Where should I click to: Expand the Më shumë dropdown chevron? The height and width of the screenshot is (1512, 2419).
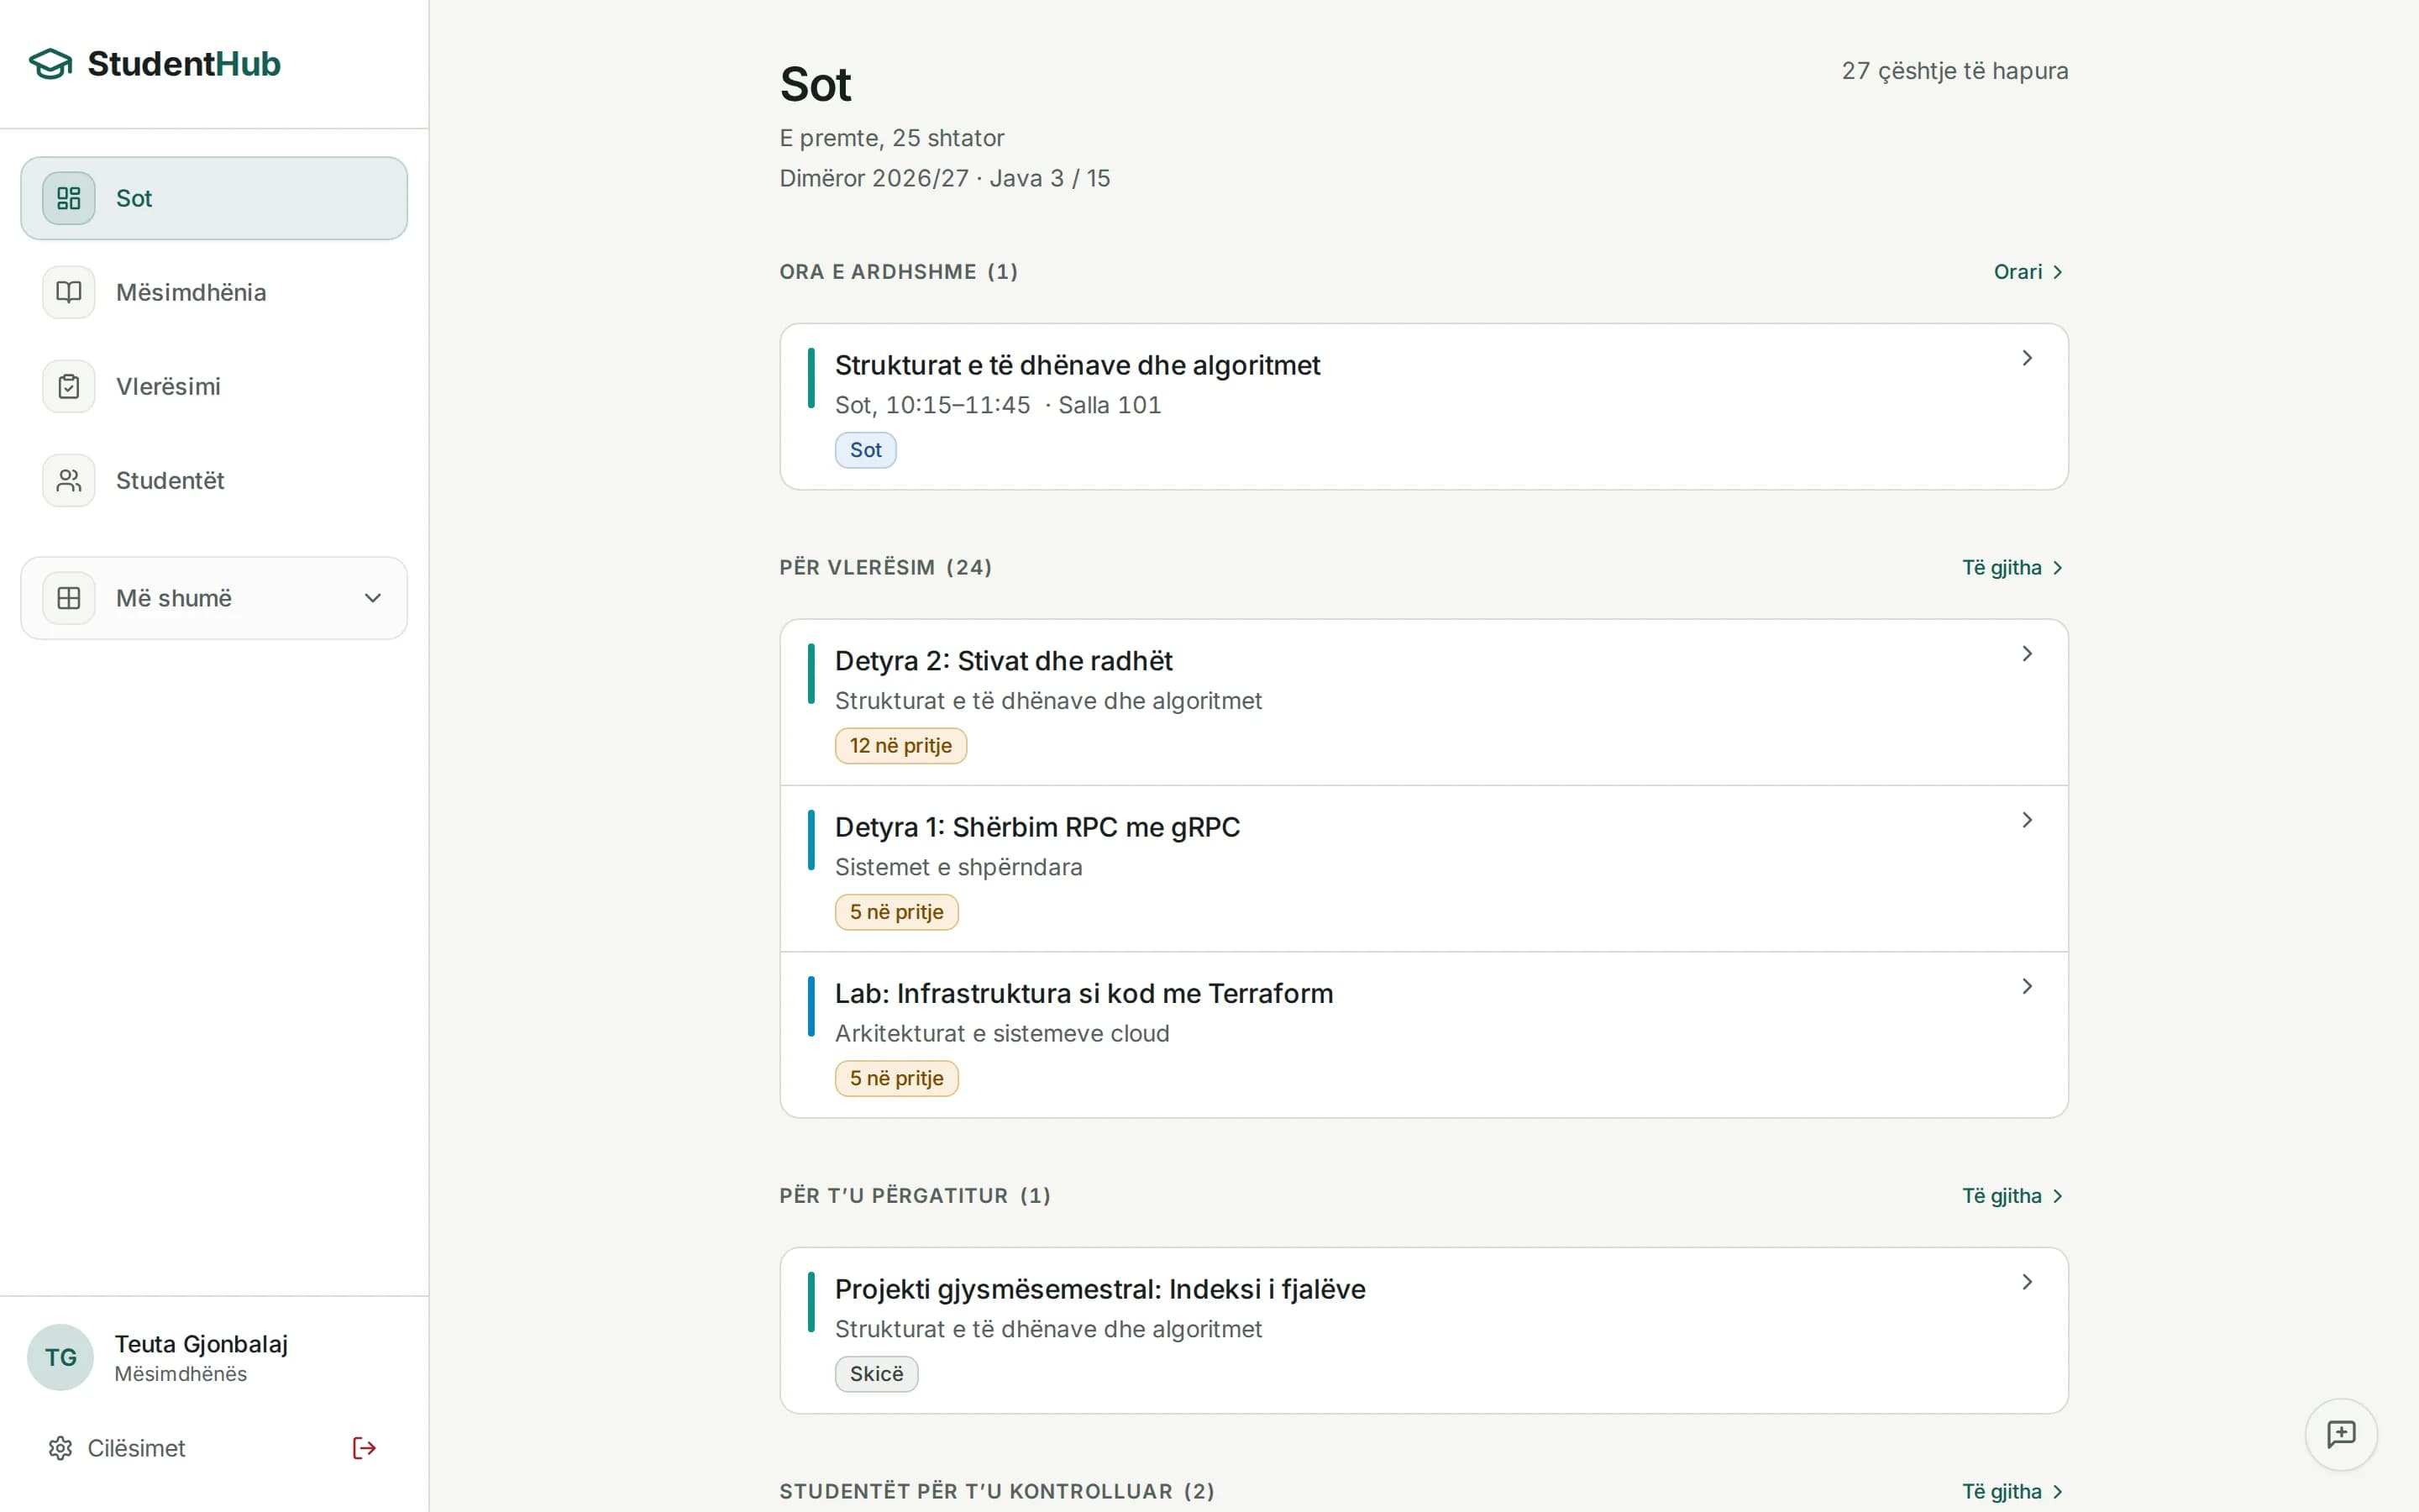click(x=373, y=598)
